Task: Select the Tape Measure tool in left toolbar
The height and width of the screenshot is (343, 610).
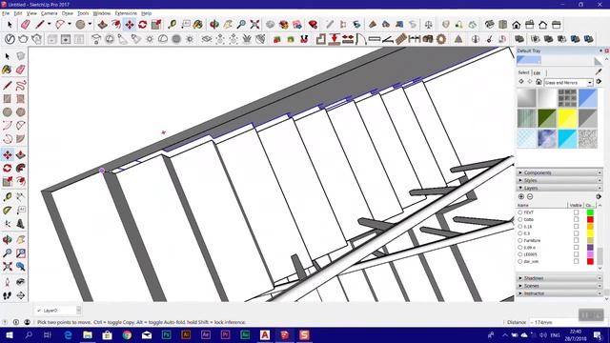Action: pyautogui.click(x=7, y=197)
